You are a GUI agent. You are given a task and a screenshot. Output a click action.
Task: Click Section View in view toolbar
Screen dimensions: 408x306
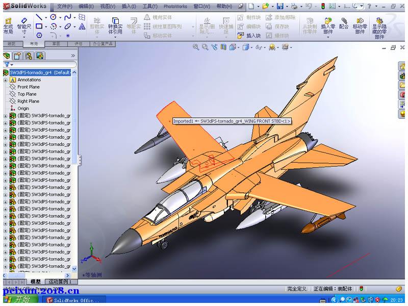tap(223, 47)
